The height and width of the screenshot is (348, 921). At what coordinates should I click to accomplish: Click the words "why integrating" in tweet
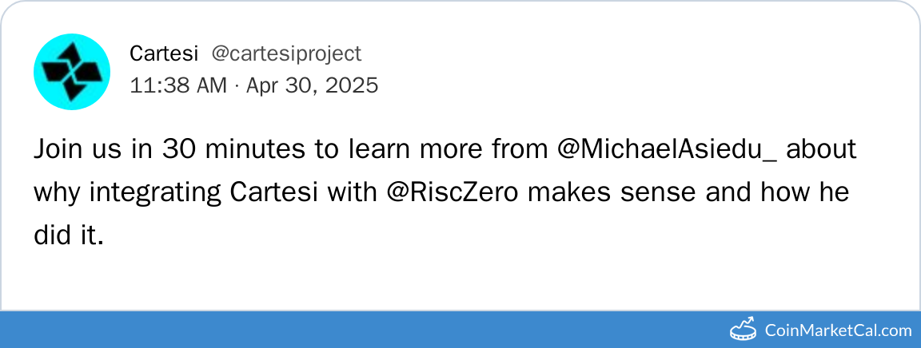tap(127, 193)
